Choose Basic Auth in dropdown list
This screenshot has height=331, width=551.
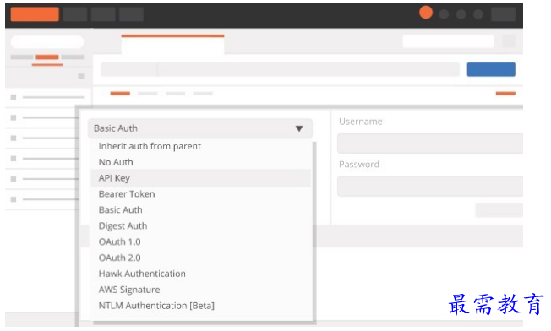120,210
